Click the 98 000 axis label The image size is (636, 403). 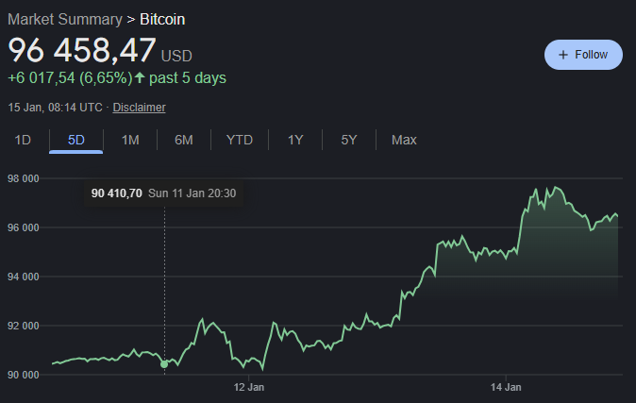[x=24, y=178]
